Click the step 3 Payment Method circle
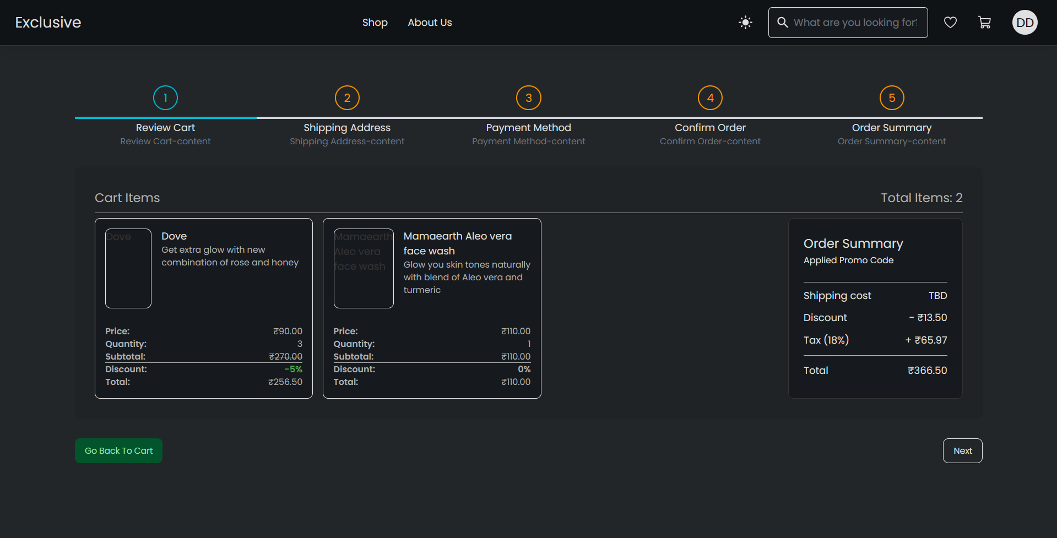This screenshot has height=538, width=1057. 528,98
